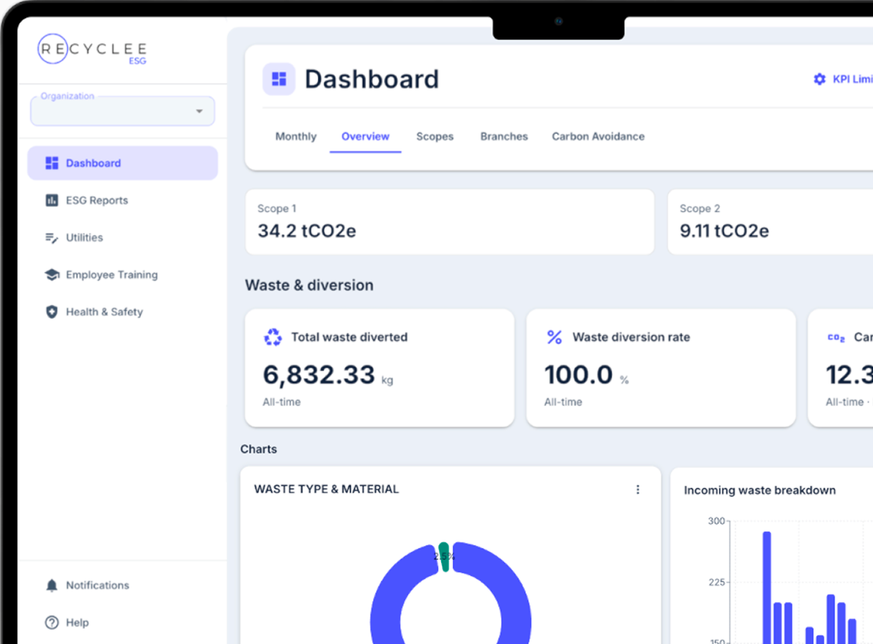
Task: Click the Recyclee ESG logo
Action: 92,49
